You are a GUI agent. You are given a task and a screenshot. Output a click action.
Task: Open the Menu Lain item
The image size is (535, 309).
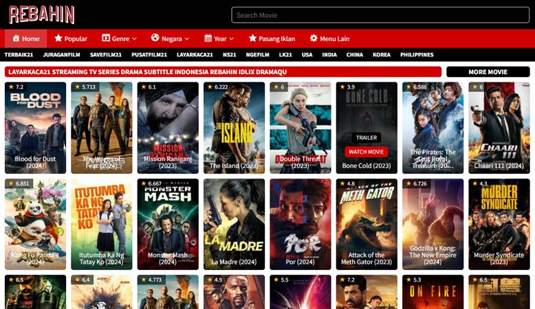point(329,38)
